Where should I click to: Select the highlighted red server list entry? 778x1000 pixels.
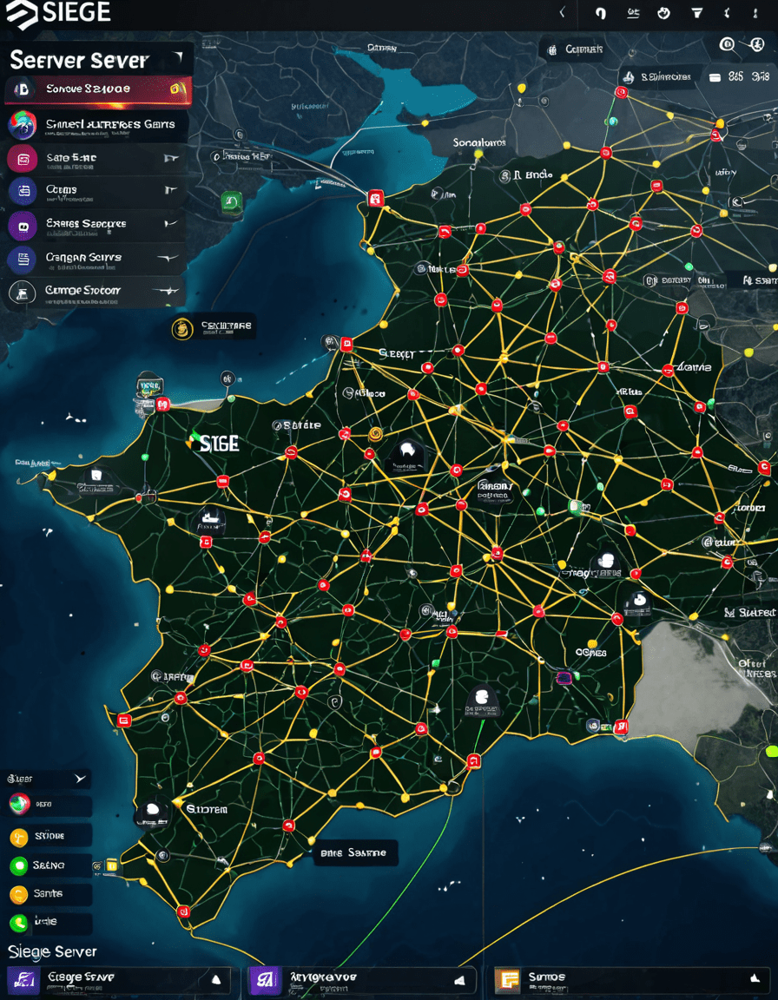coord(97,89)
